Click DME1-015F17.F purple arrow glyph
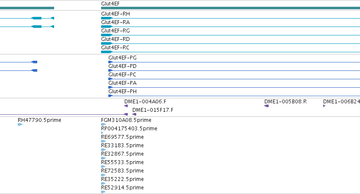Image resolution: width=360 pixels, height=194 pixels. point(134,114)
